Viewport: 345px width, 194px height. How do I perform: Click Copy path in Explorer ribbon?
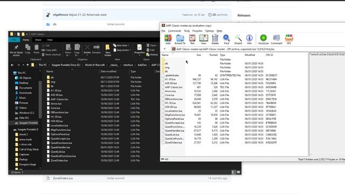coord(49,50)
